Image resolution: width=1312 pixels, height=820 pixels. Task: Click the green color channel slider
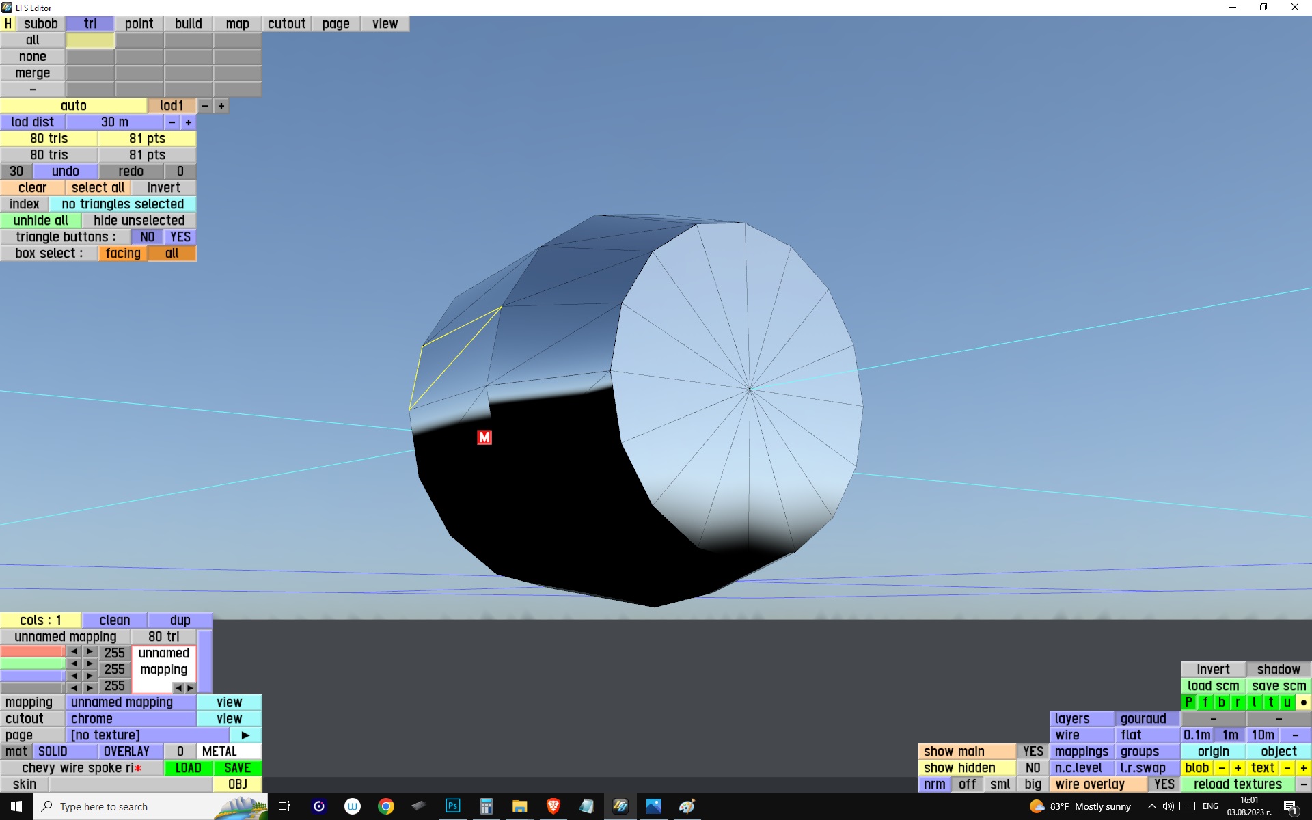click(x=33, y=664)
